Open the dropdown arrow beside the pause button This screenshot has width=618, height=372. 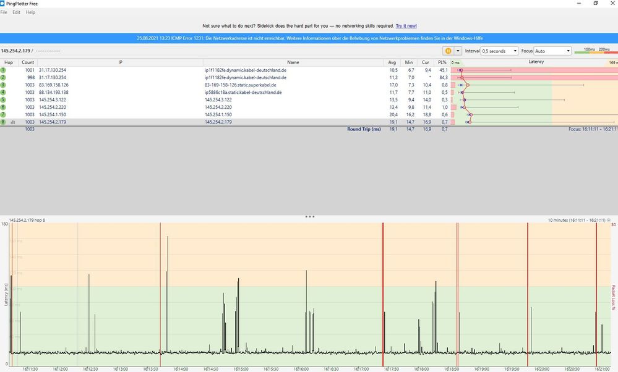(x=458, y=51)
